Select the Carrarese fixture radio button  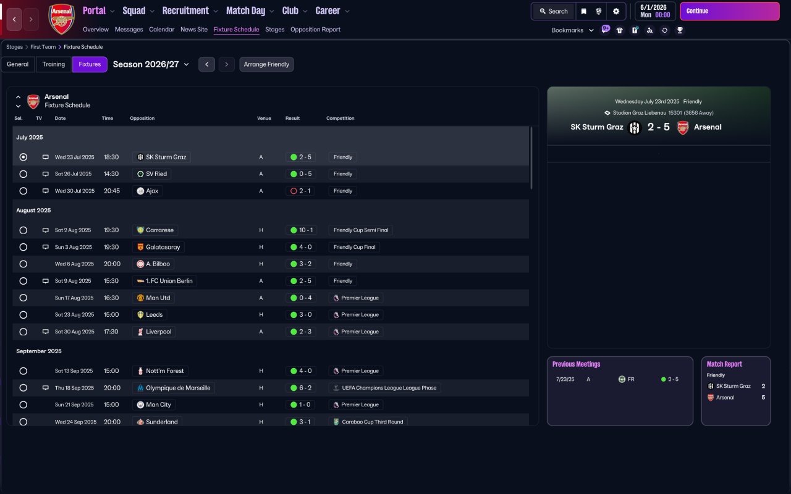23,230
